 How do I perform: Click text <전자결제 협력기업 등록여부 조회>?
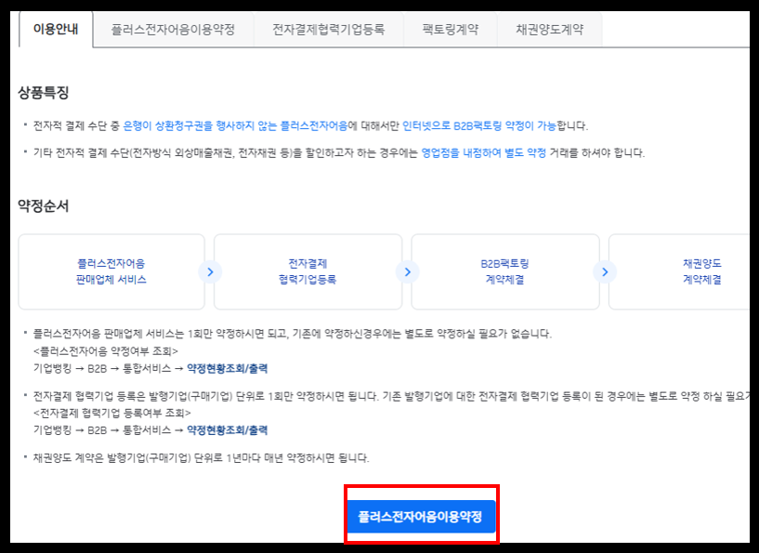pyautogui.click(x=112, y=413)
